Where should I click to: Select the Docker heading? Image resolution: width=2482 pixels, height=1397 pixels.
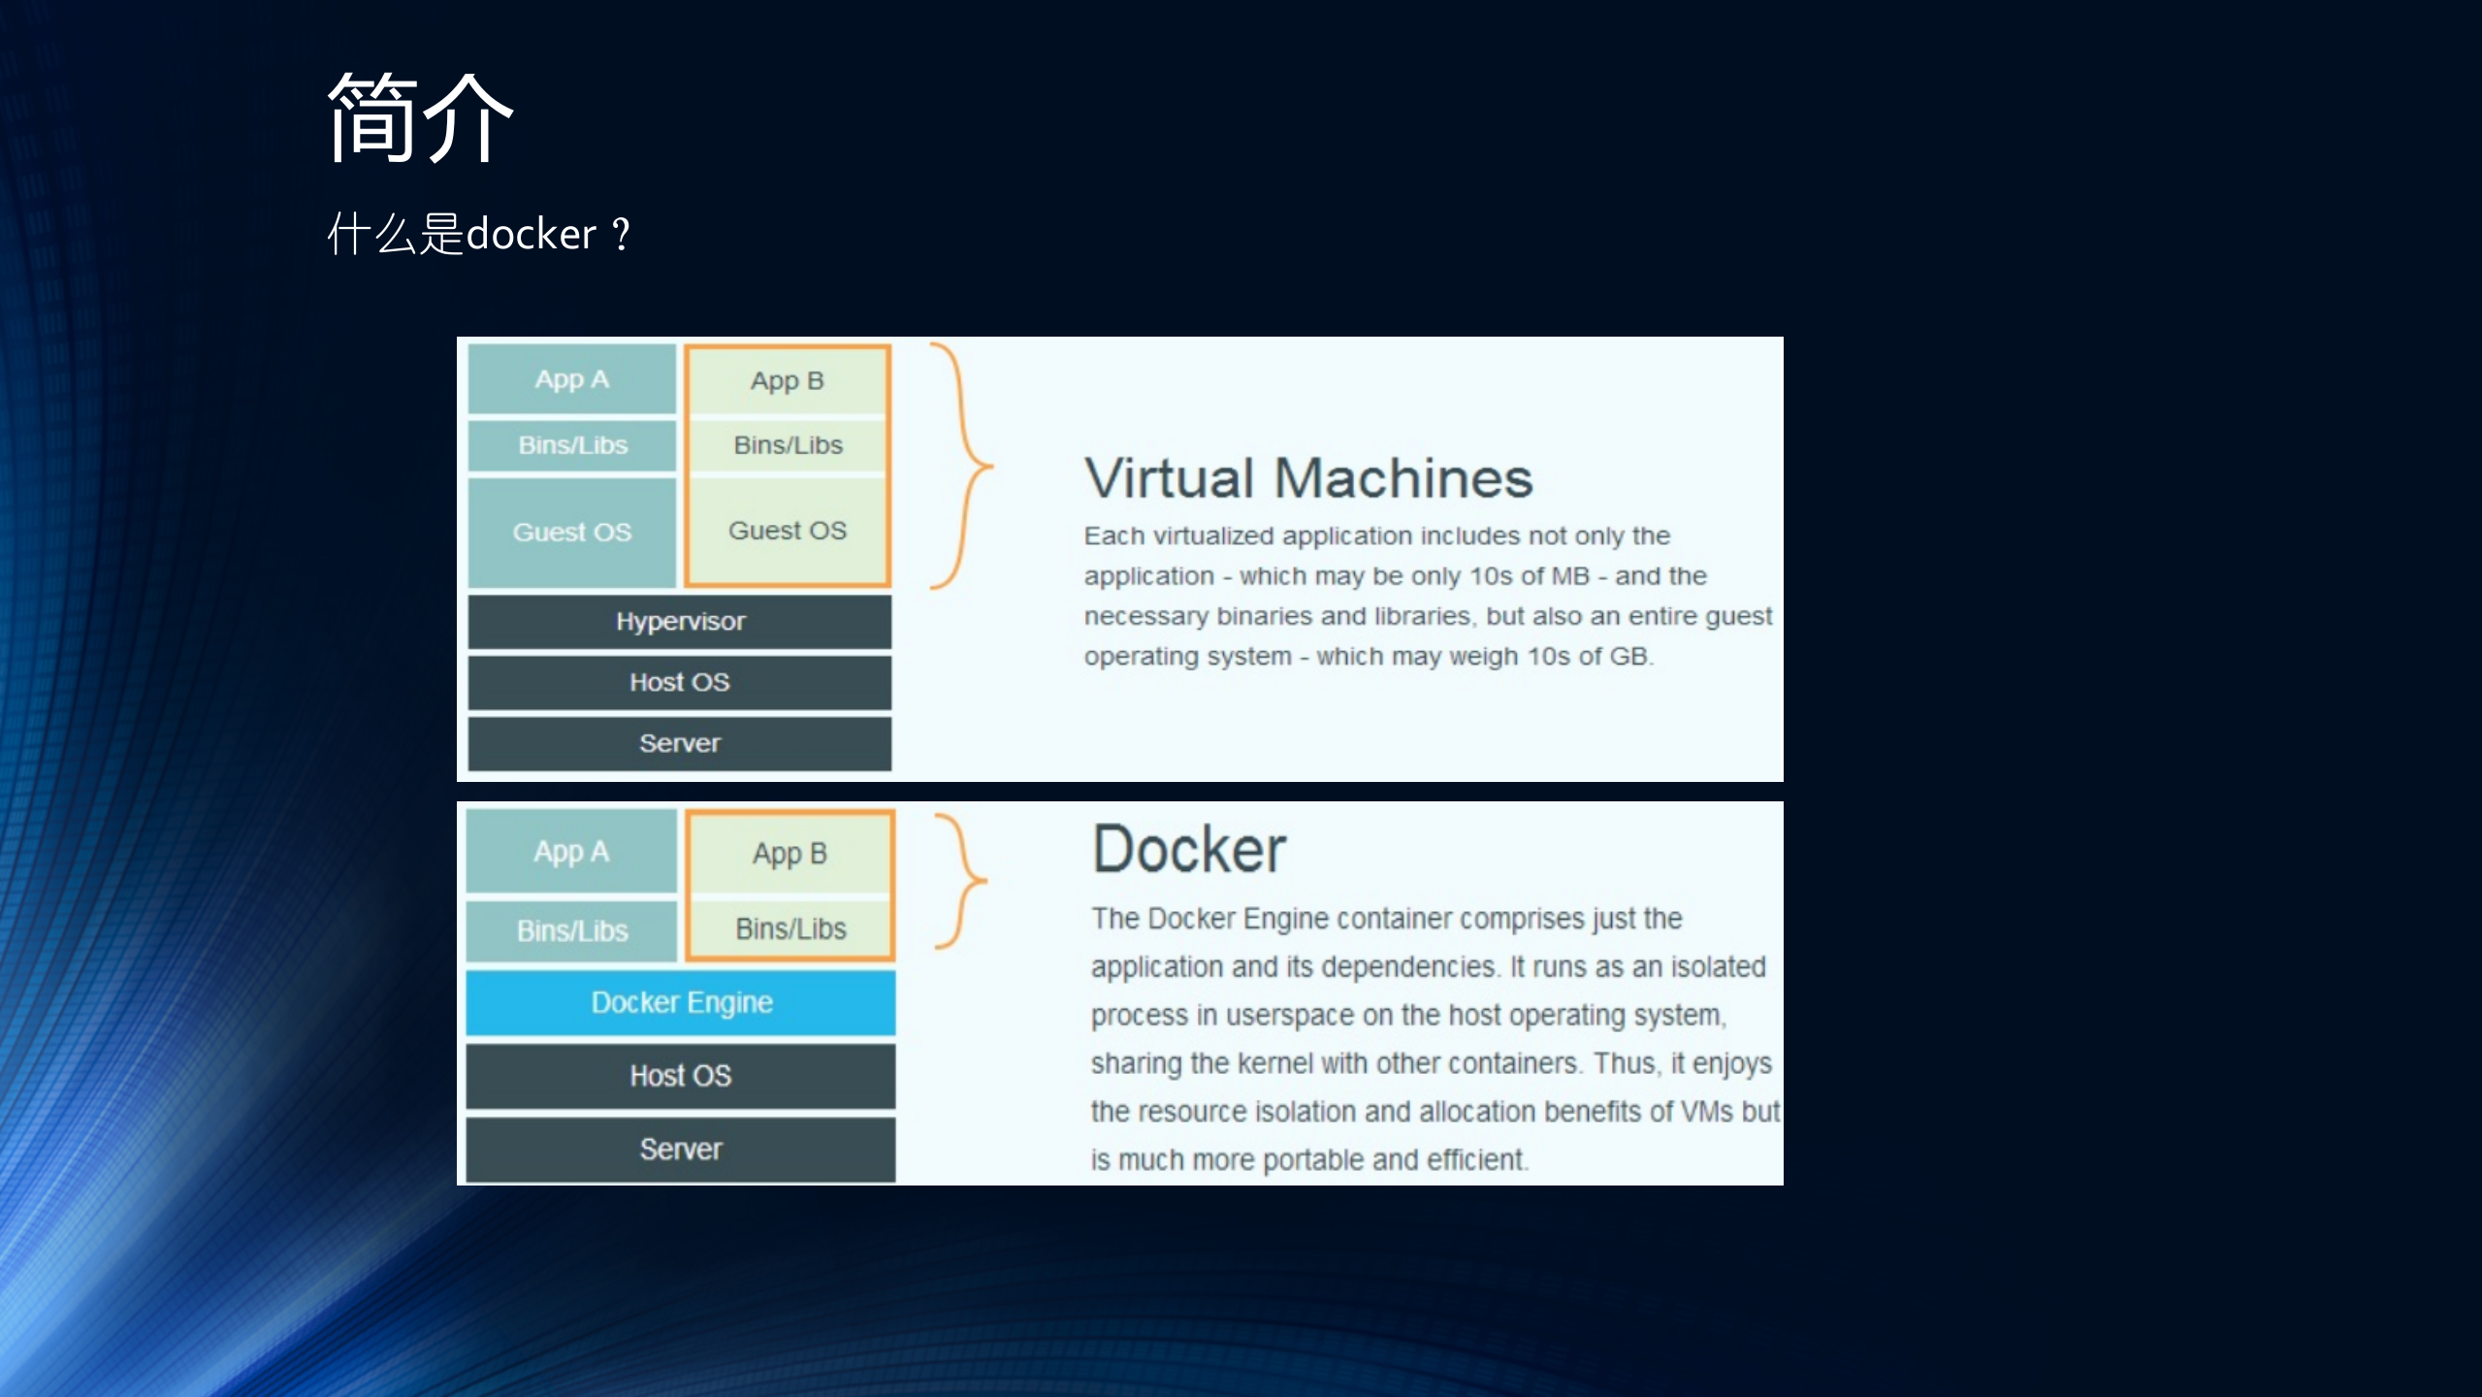pos(1186,849)
